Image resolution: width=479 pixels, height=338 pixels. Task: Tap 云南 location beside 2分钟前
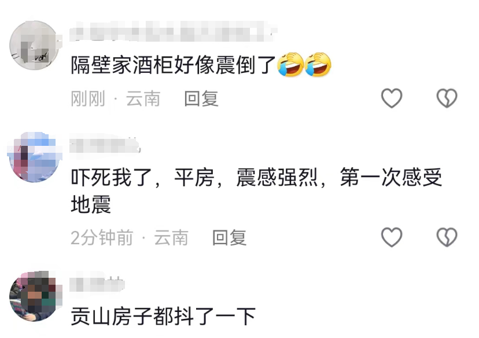(171, 238)
